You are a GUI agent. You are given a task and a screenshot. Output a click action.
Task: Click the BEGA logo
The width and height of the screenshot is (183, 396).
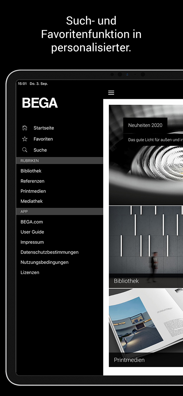pyautogui.click(x=40, y=103)
